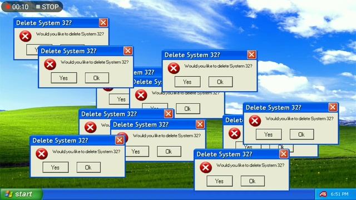
Task: Click error icon in second dialog from top-left
Action: [x=50, y=64]
